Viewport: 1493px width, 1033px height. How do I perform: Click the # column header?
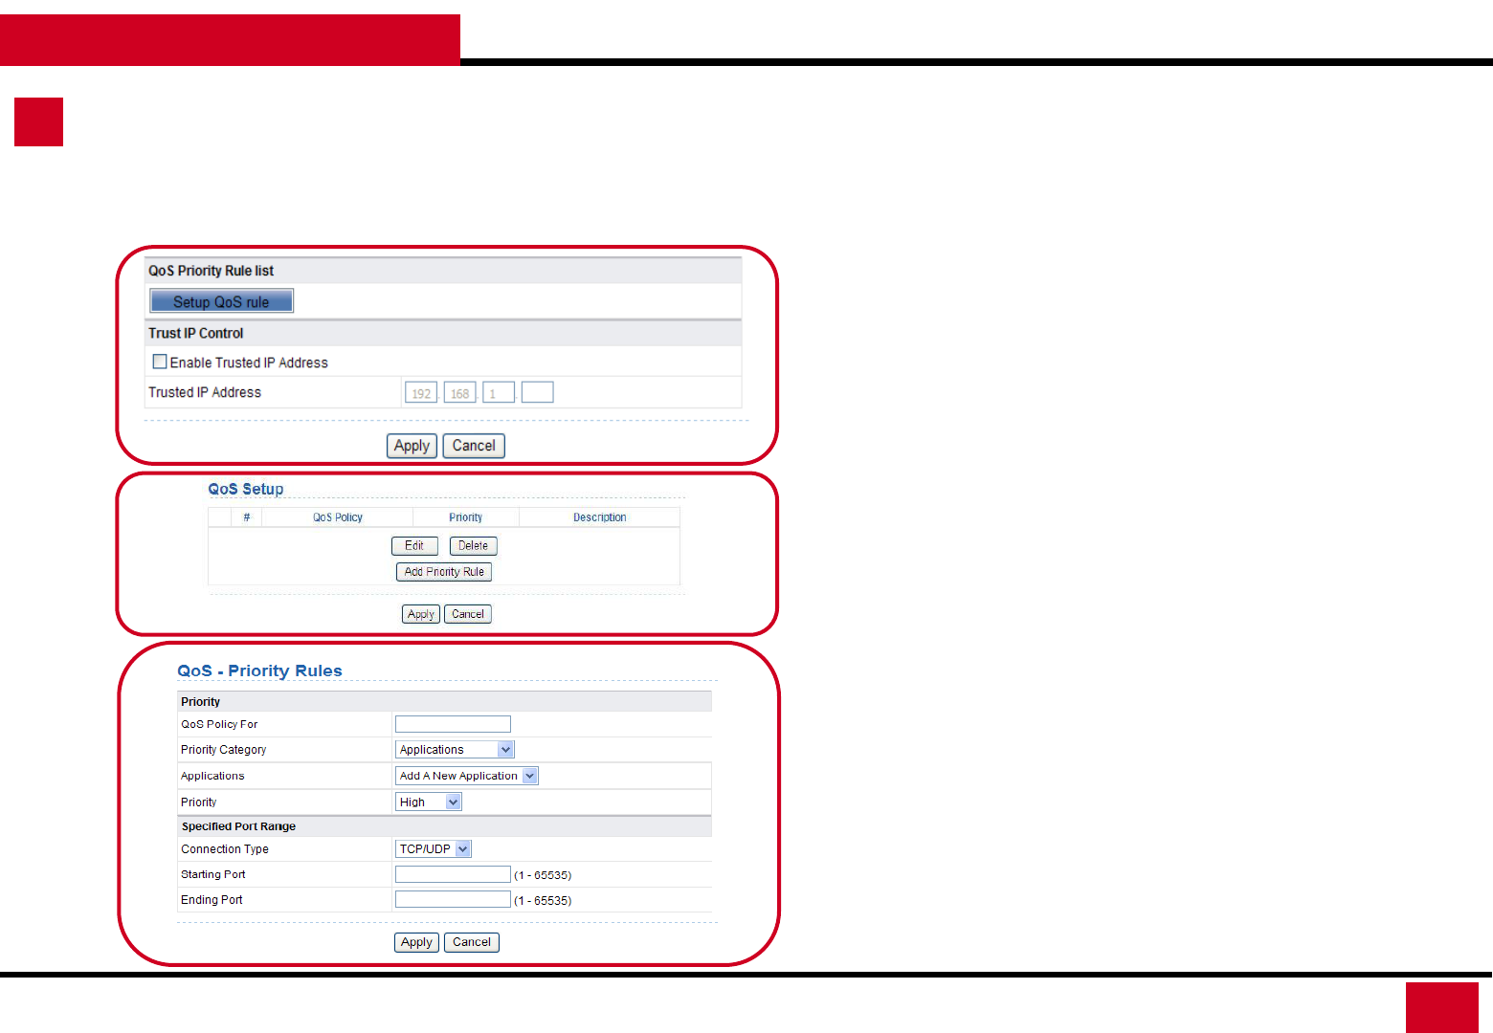tap(247, 517)
